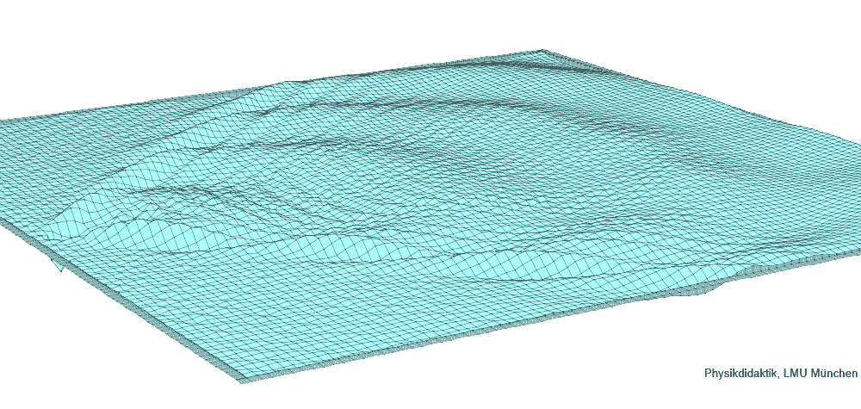
Task: Click the word München in the watermark
Action: tap(833, 374)
